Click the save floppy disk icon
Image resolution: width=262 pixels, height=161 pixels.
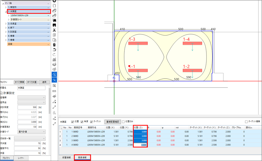54,25
